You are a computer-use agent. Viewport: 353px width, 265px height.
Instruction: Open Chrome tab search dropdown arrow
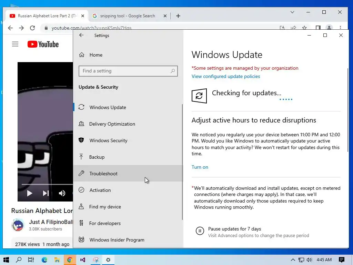pyautogui.click(x=292, y=12)
